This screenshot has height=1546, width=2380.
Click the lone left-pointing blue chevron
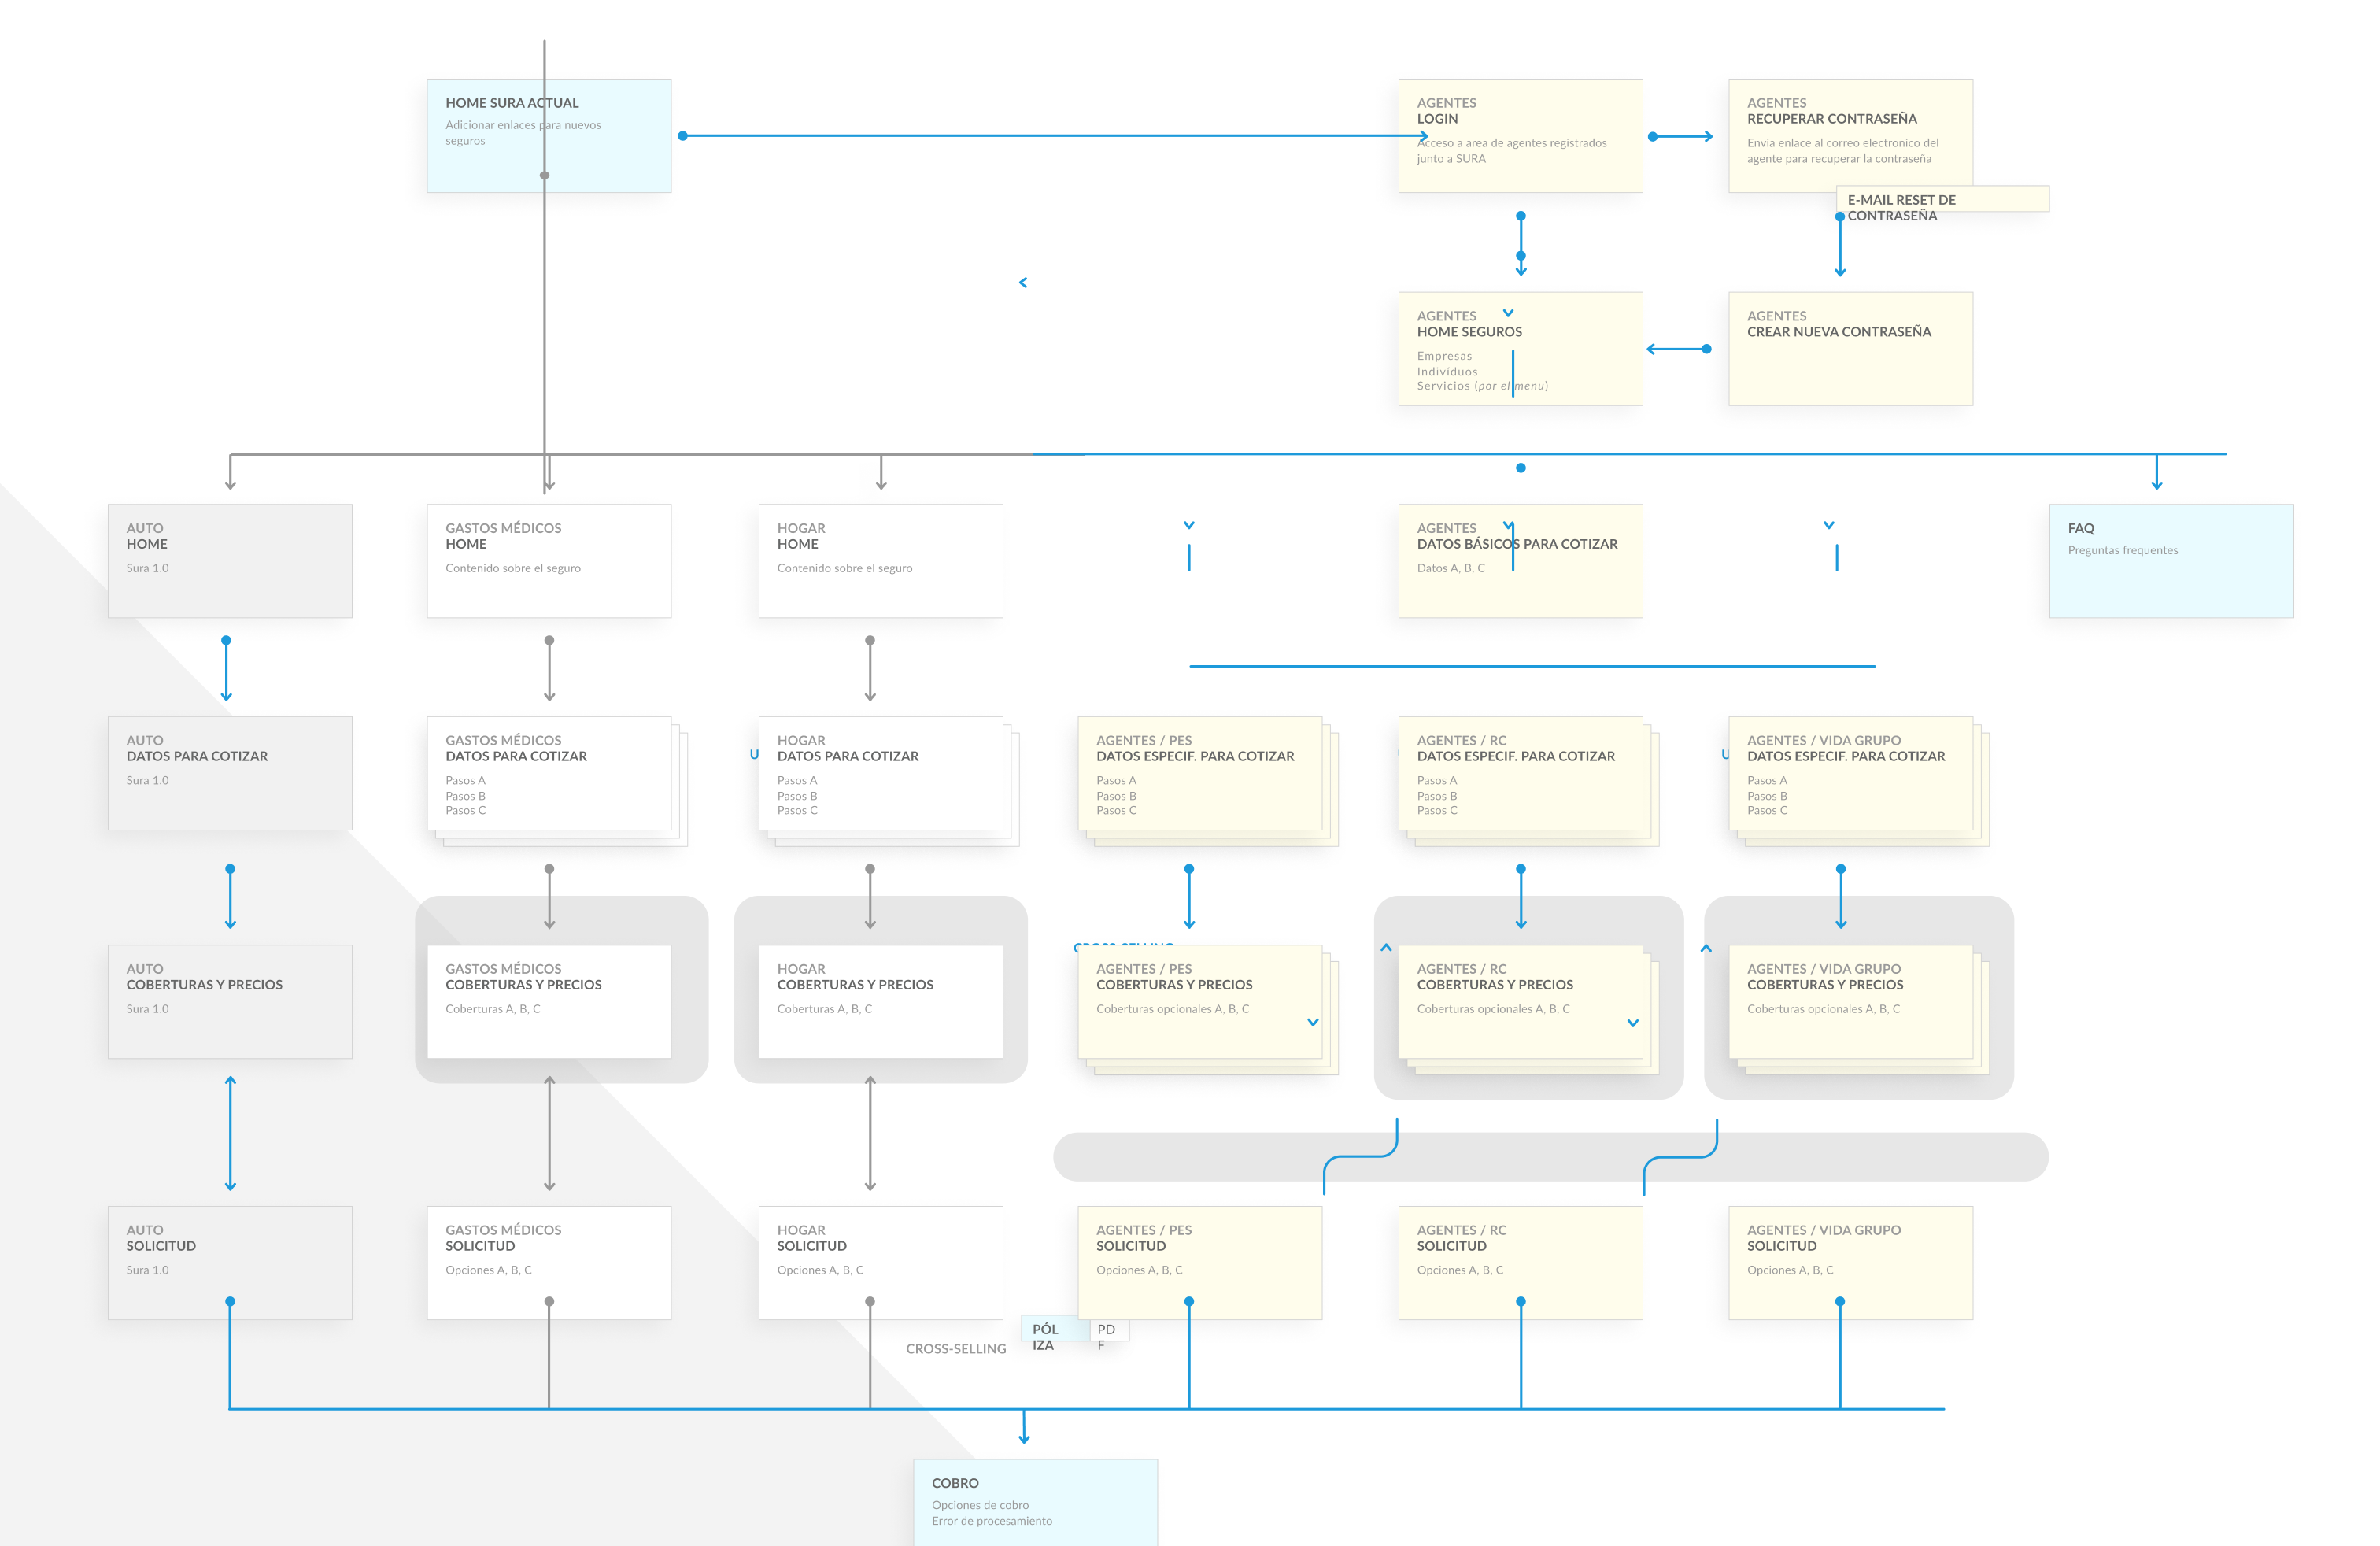click(x=1023, y=283)
